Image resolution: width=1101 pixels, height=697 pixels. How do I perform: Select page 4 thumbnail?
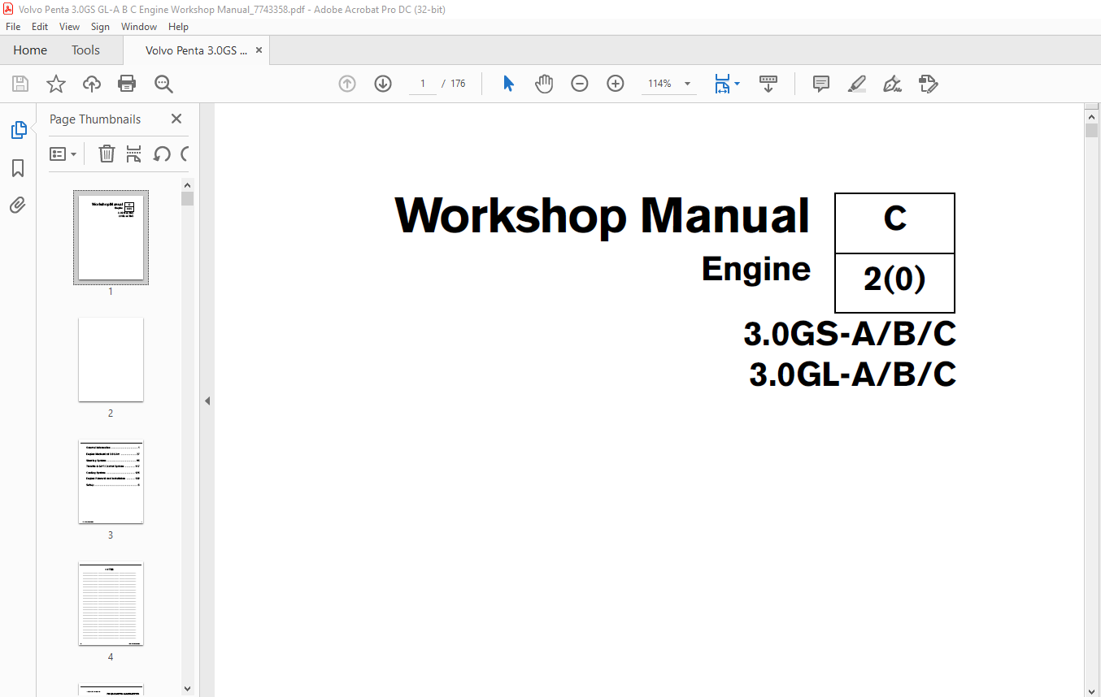pyautogui.click(x=111, y=604)
